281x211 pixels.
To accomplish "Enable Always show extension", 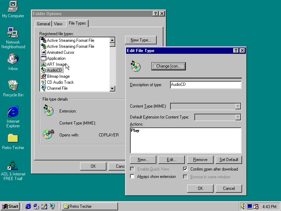I will click(x=132, y=176).
